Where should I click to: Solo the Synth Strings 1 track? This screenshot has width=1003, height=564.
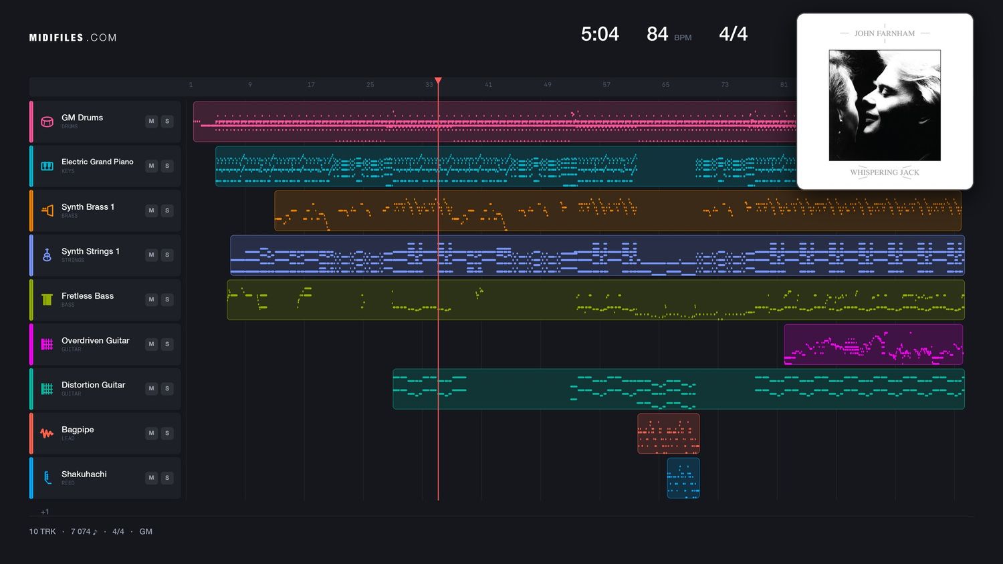[167, 255]
